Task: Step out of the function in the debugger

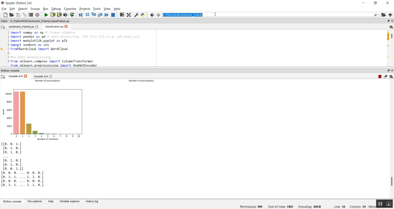Action: [x=100, y=15]
